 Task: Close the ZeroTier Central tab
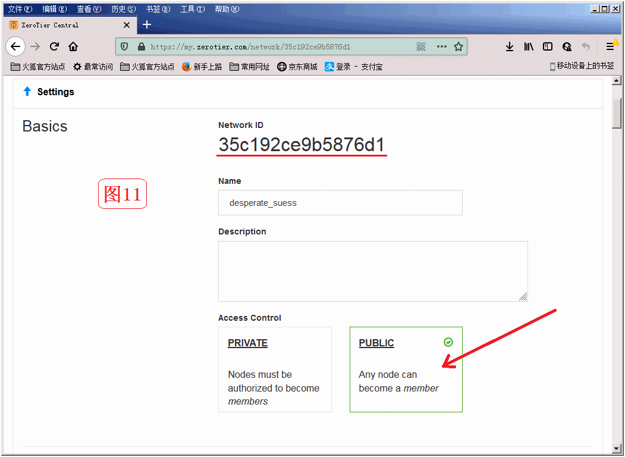pos(127,25)
